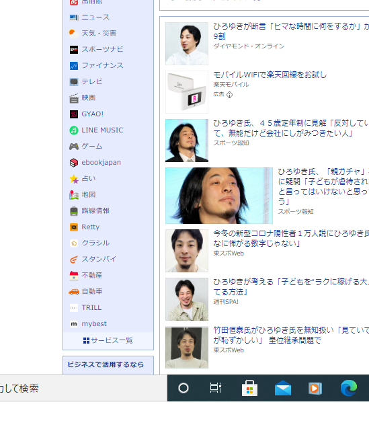Open Microsoft Edge from taskbar
Viewport: 369px width, 431px height.
point(349,388)
